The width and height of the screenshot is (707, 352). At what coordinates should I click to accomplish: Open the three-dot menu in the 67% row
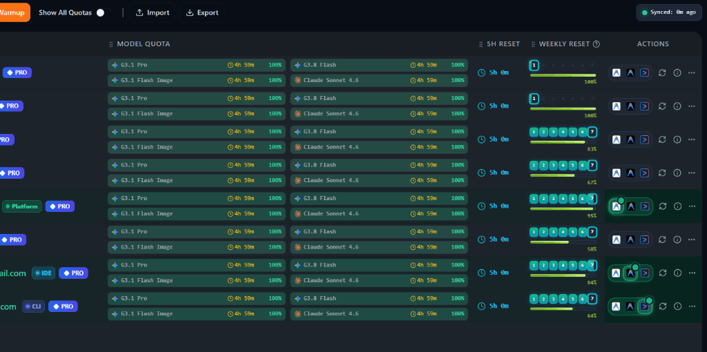point(692,173)
